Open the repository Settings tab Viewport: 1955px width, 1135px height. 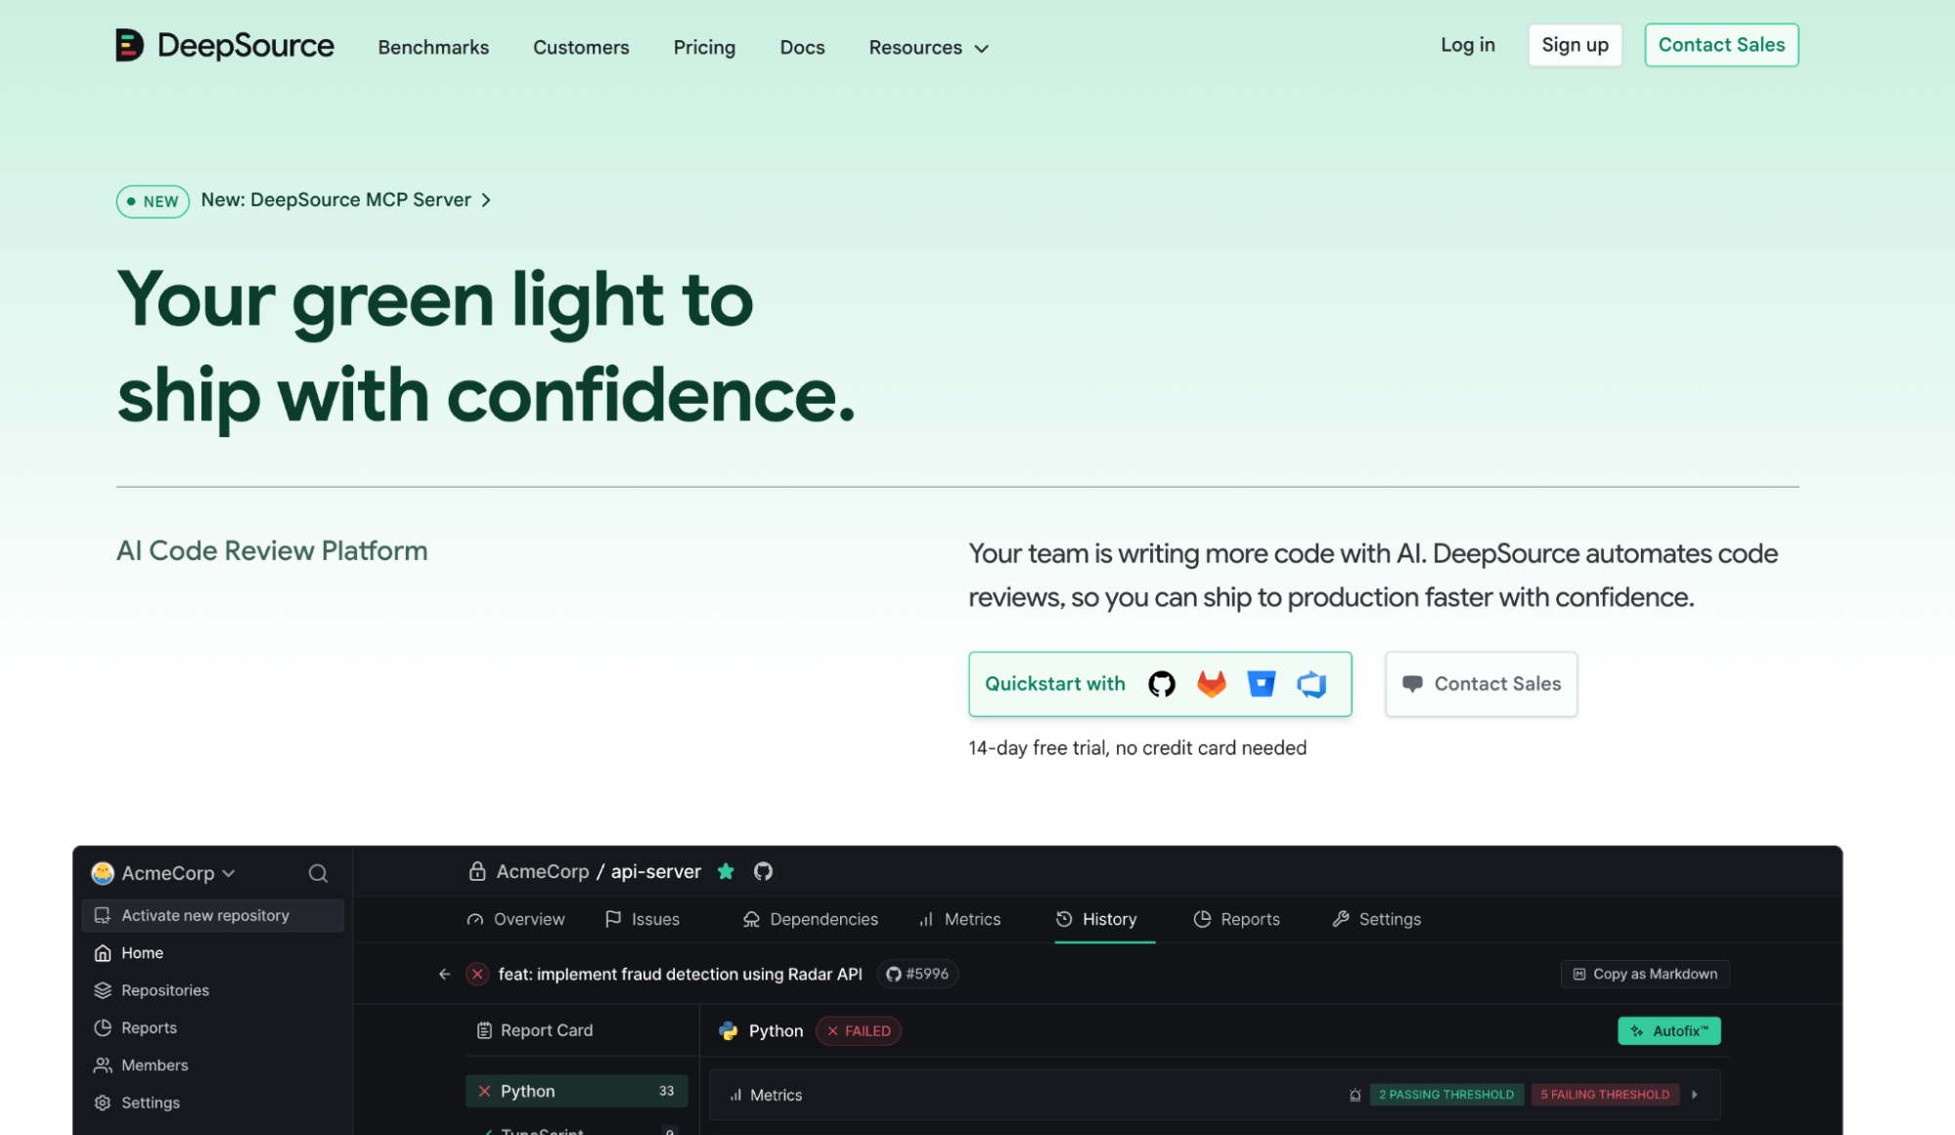click(x=1376, y=919)
